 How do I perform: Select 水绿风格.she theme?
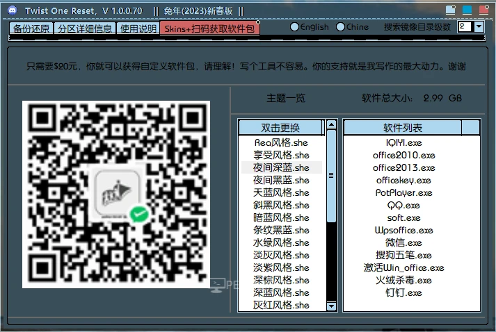[281, 242]
